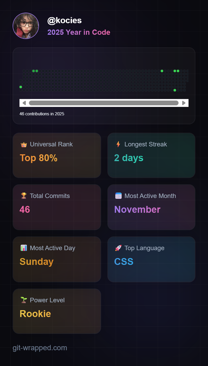This screenshot has height=366, width=208.
Task: Click the CSS top language value
Action: 124,262
